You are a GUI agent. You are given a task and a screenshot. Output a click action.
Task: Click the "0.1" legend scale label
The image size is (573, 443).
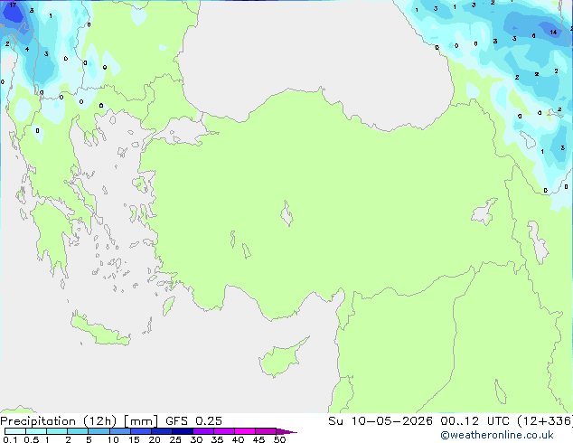tap(10, 439)
